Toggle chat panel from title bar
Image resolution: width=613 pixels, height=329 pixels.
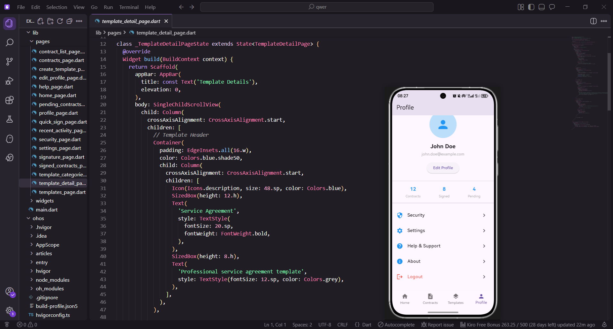click(552, 7)
